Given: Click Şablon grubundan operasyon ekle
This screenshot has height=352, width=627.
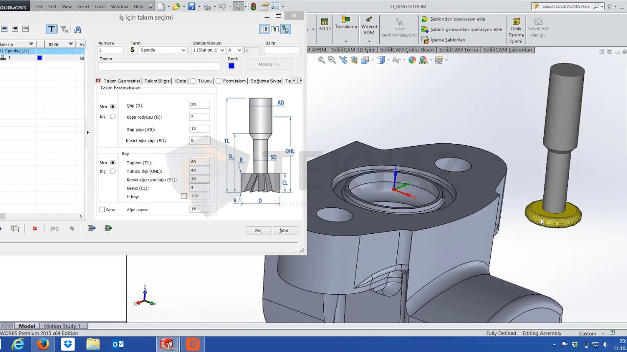Looking at the screenshot, I should pos(461,29).
